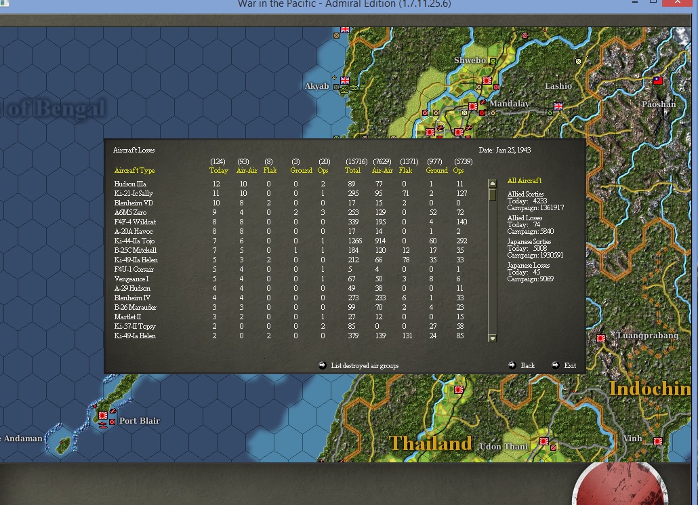Click the Ki-49-Ia Helen row

[x=289, y=336]
